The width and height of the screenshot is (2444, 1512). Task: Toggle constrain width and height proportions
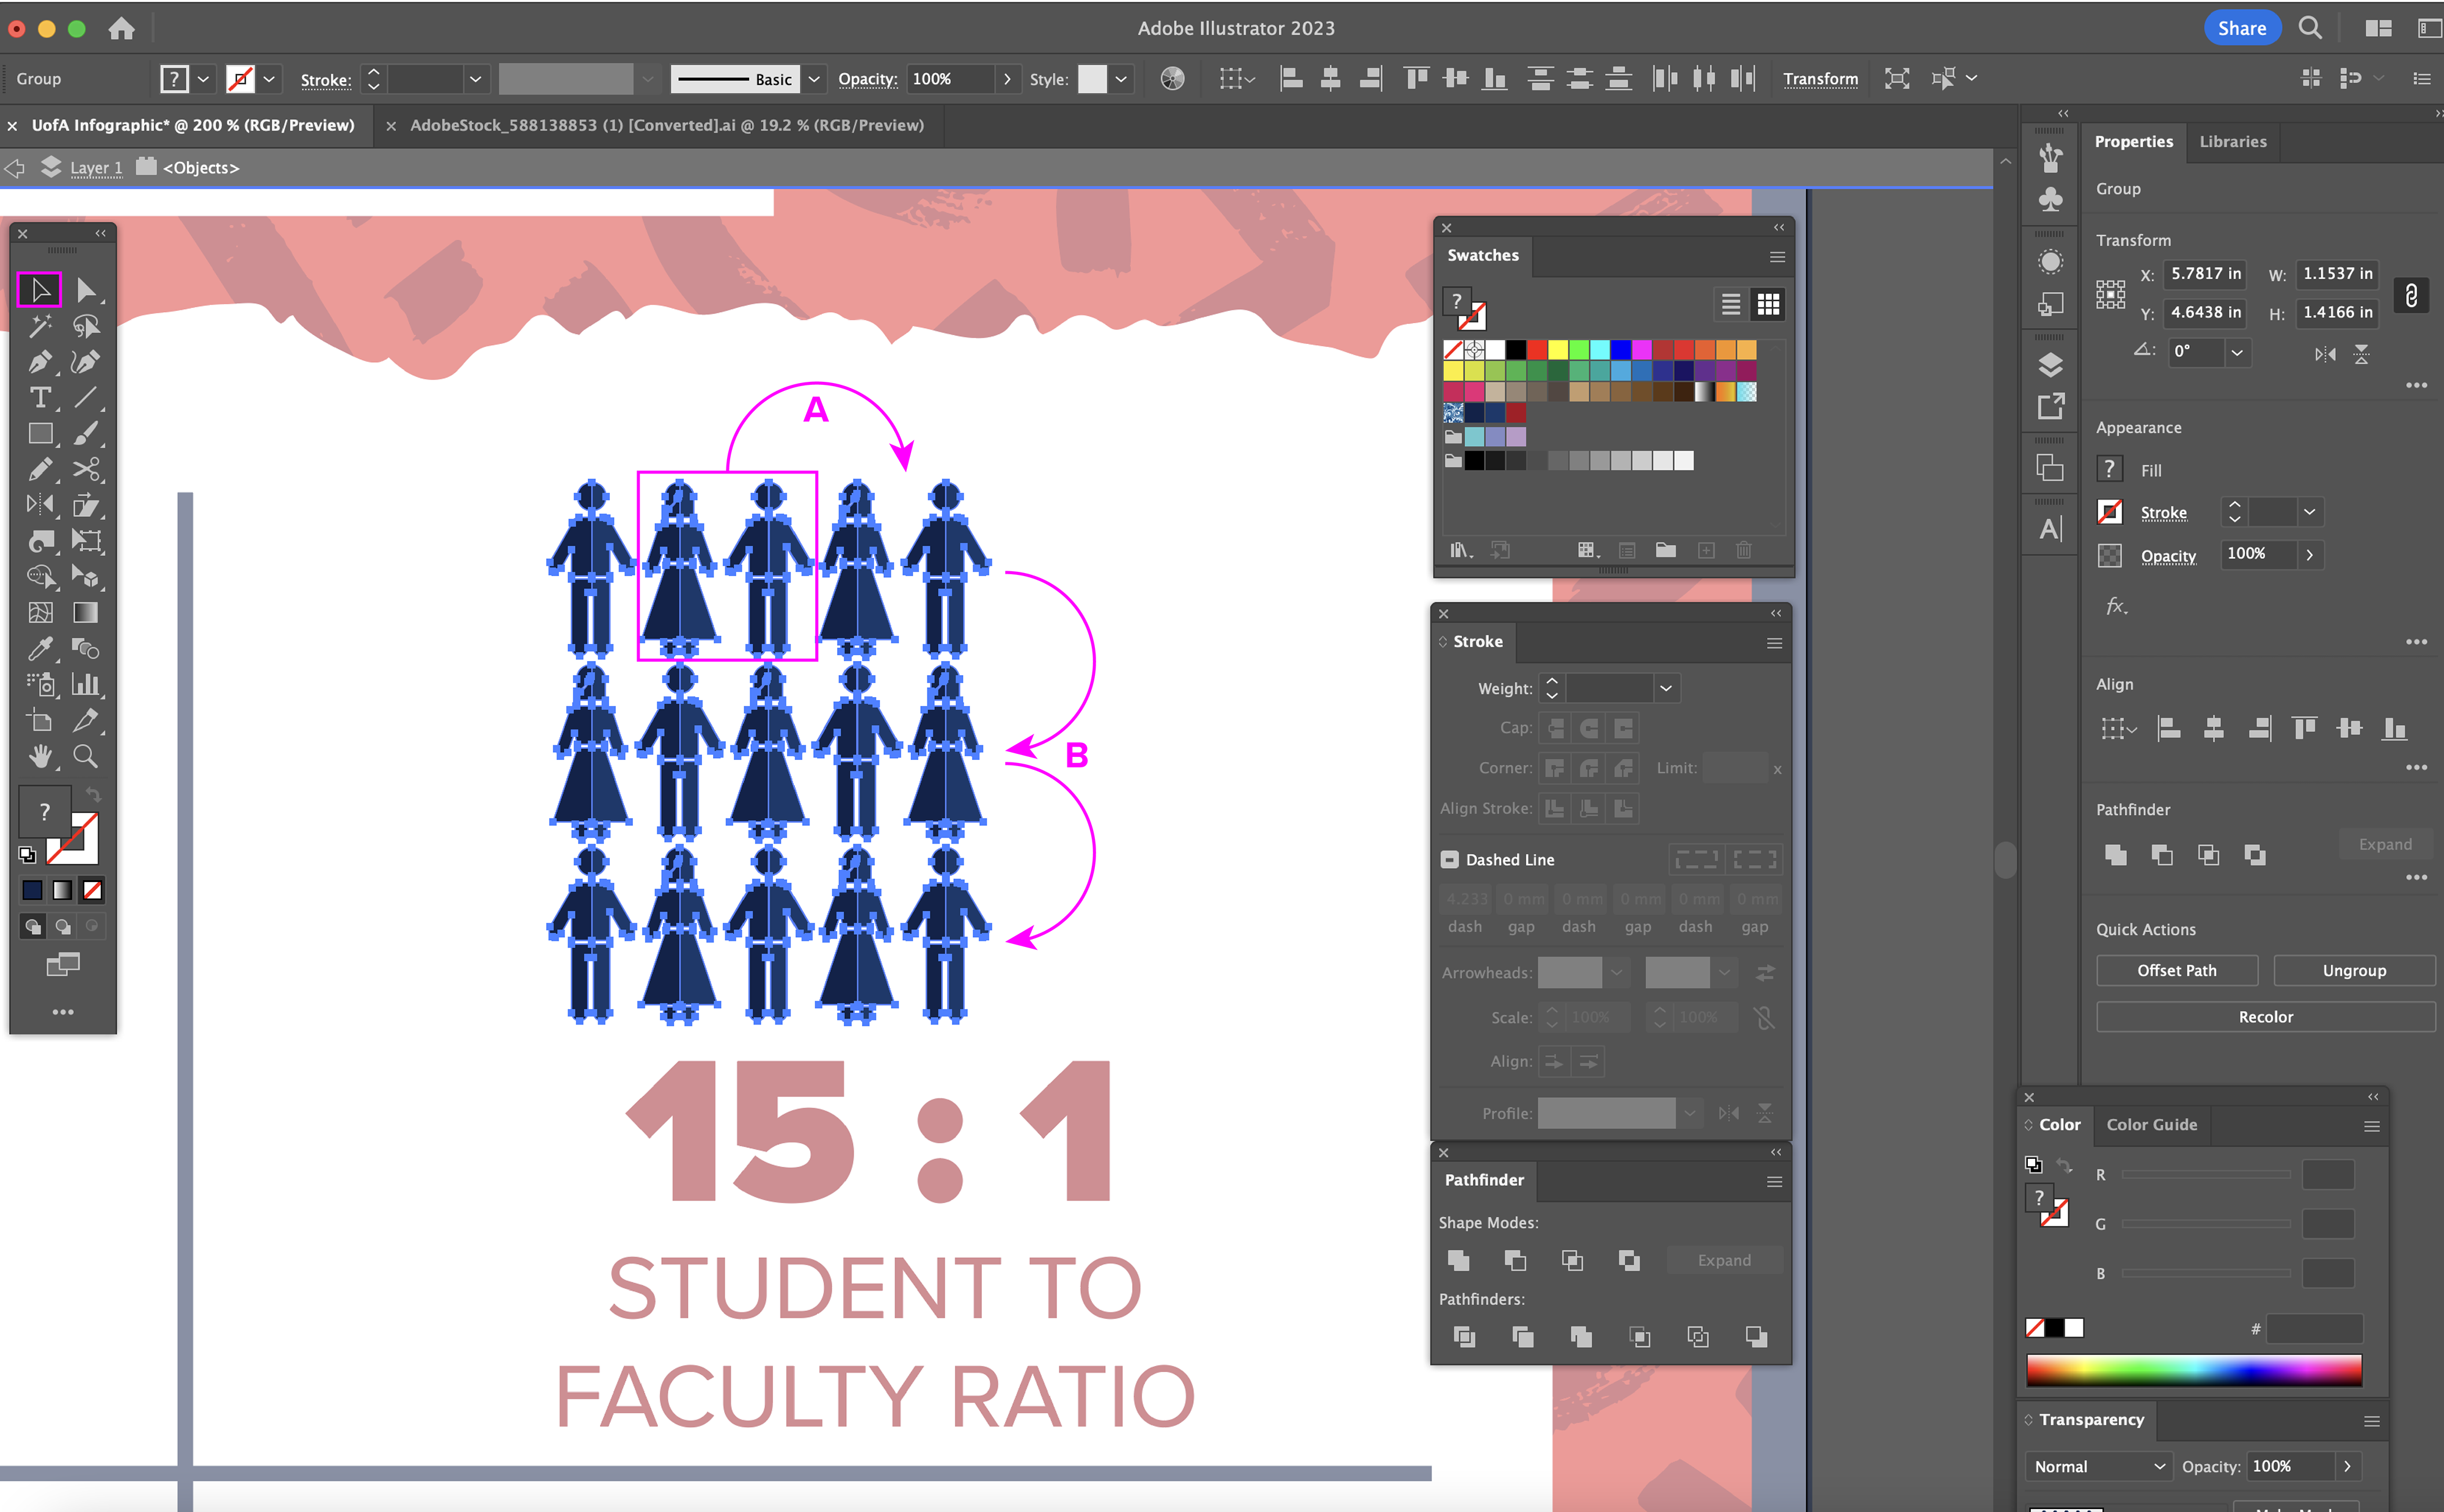pos(2411,295)
